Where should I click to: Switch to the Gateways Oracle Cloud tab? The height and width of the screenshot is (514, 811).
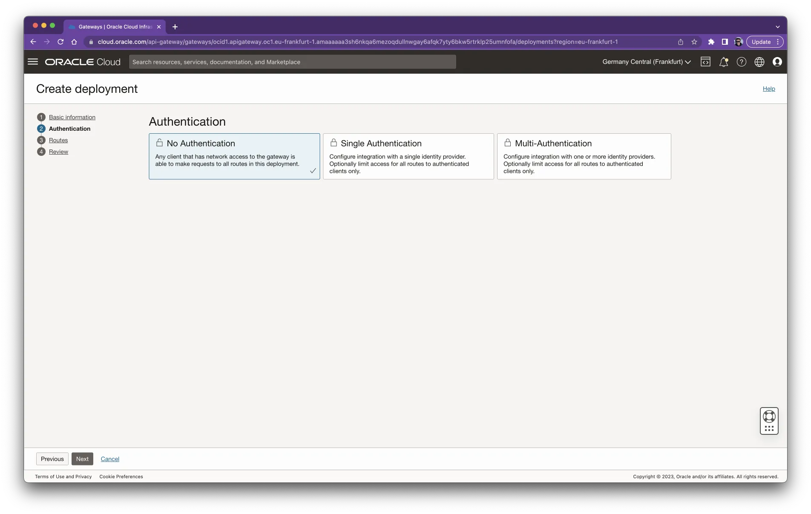114,27
